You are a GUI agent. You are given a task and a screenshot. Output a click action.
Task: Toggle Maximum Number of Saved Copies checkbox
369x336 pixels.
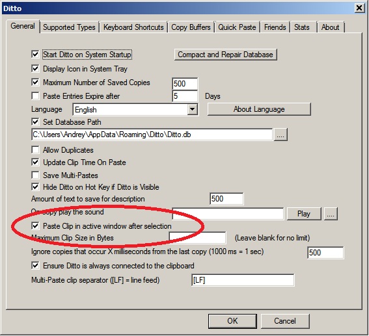coord(35,83)
